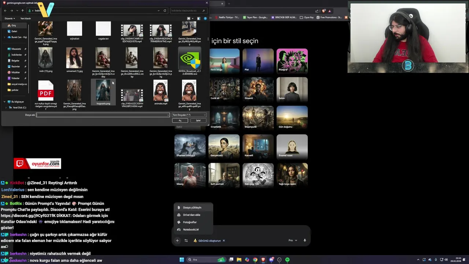Expand the Yerel Disk (C:) node
469x264 pixels.
5,107
